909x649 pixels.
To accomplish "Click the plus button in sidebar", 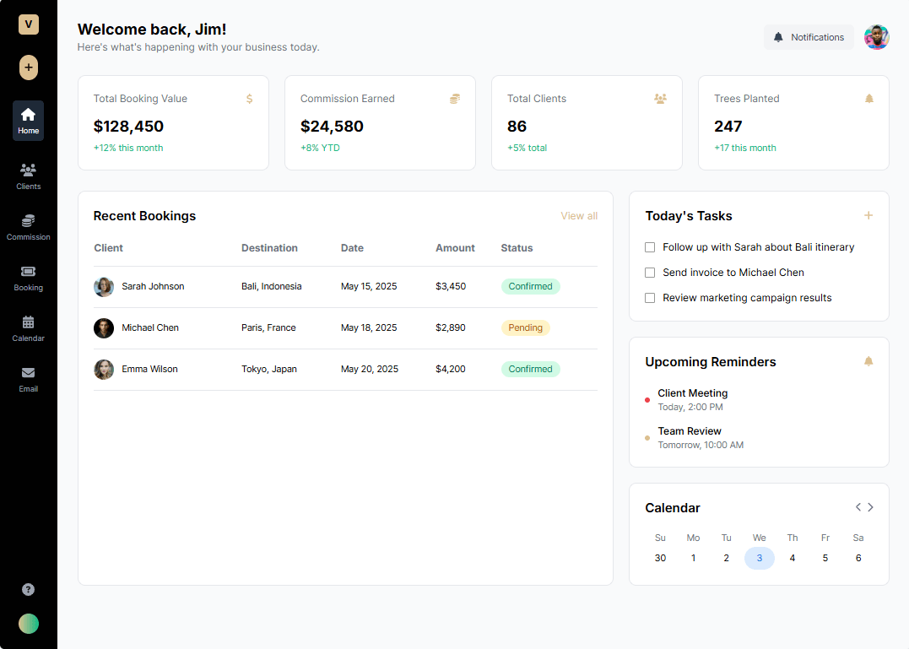I will coord(29,68).
